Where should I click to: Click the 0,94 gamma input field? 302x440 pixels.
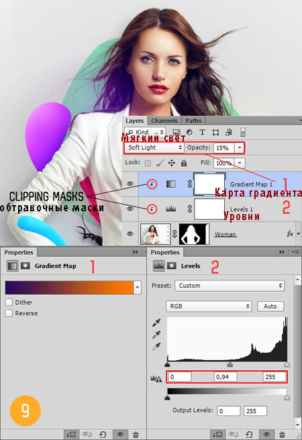point(225,377)
